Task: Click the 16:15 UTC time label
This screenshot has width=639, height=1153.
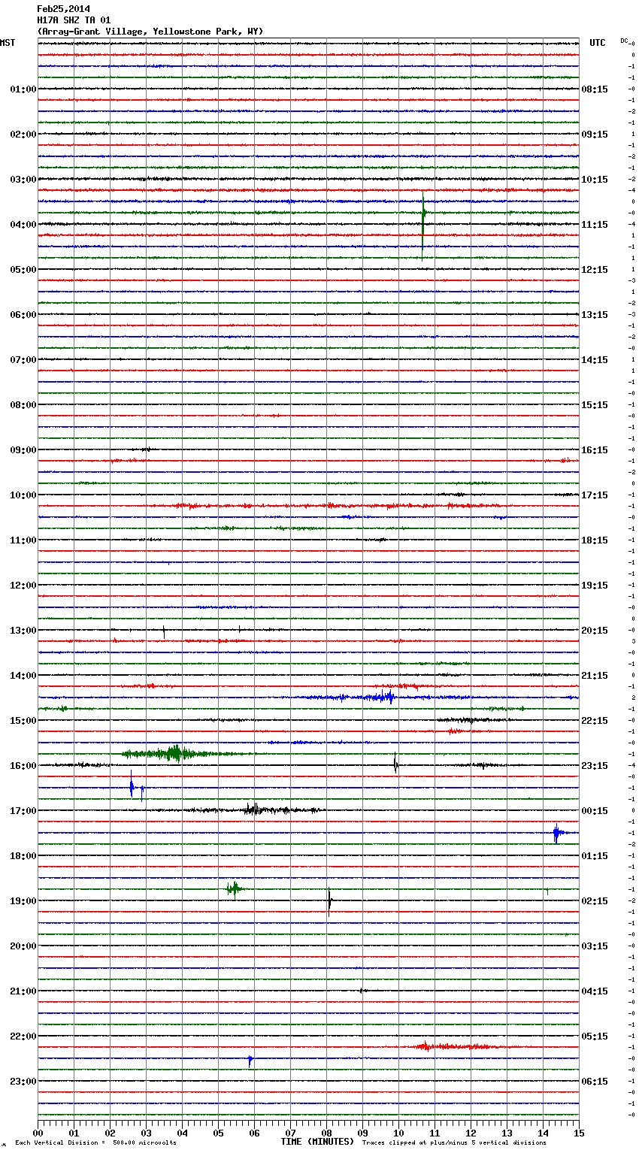Action: [595, 450]
